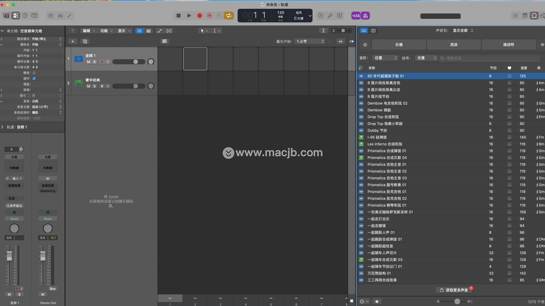Image resolution: width=545 pixels, height=306 pixels.
Task: Click the duplicate track icon
Action: [85, 41]
